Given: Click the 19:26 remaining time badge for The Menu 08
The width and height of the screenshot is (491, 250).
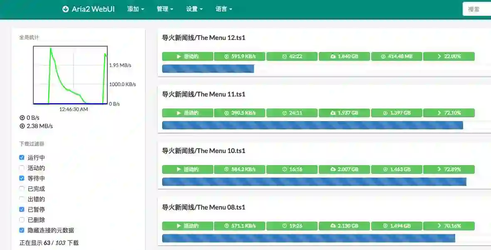Looking at the screenshot, I should (x=292, y=226).
